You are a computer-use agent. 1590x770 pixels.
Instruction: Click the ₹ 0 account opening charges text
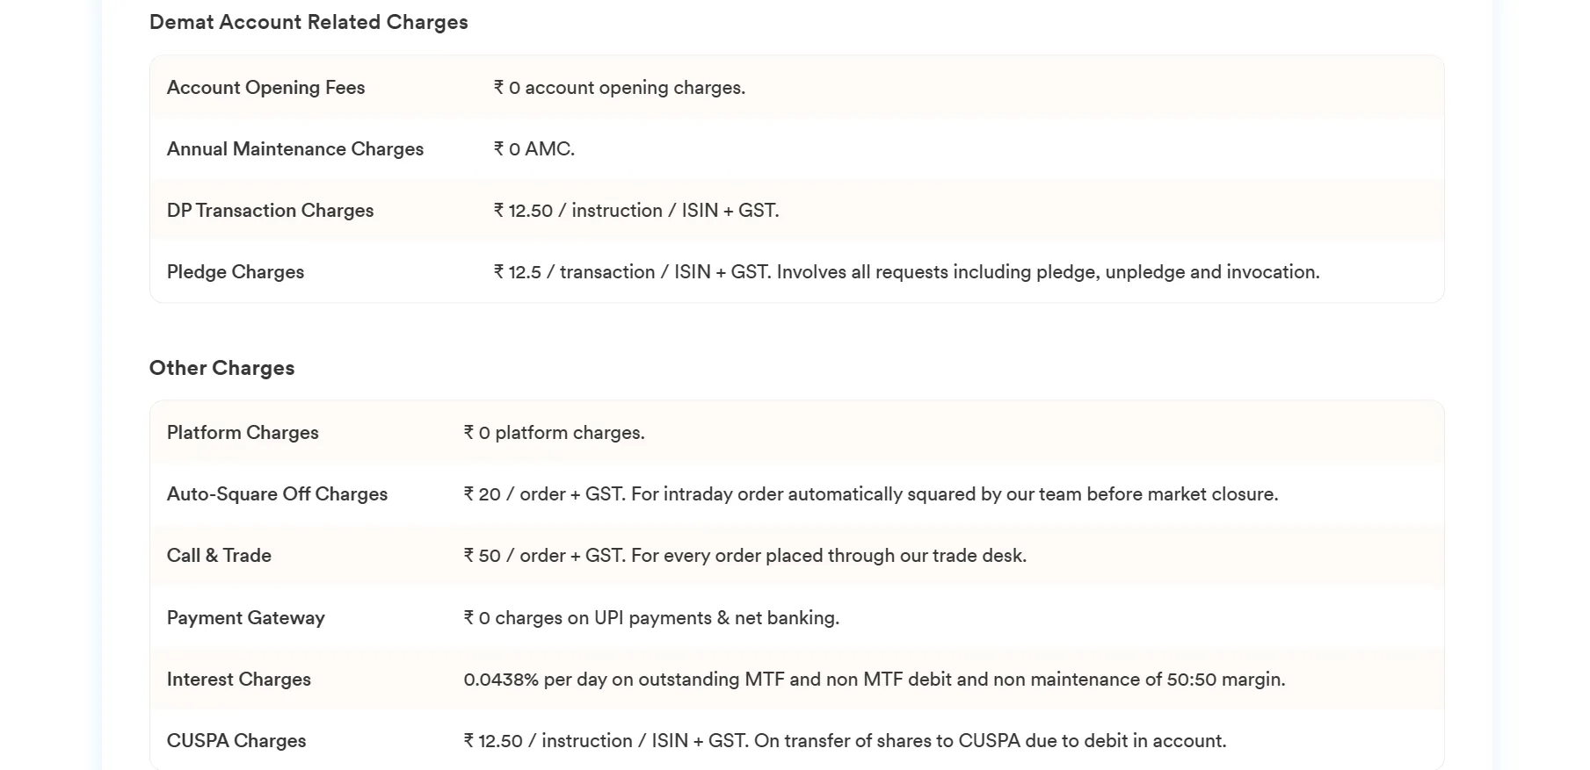click(x=619, y=88)
